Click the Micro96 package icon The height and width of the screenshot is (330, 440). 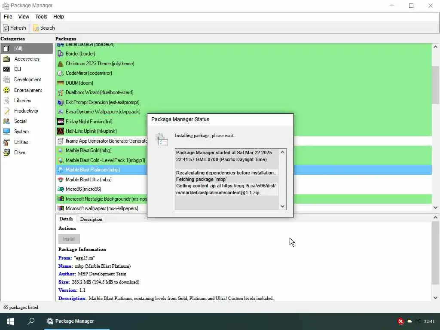(x=60, y=189)
